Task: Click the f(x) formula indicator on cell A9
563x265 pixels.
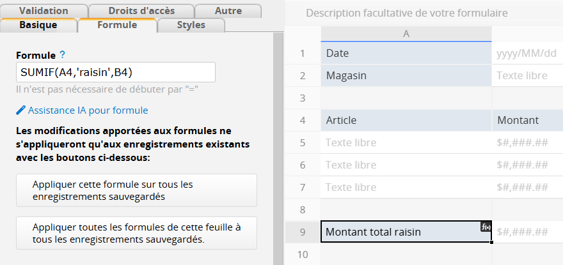Action: coord(486,227)
